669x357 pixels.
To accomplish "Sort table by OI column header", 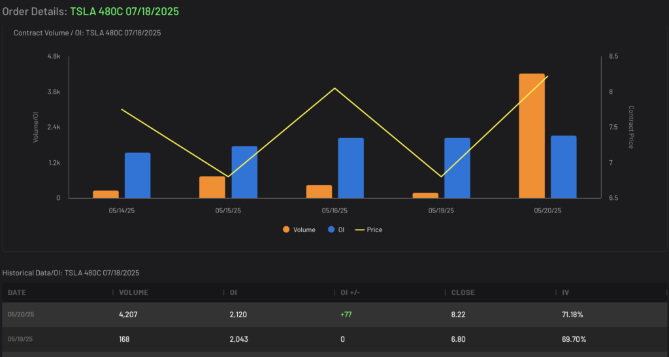I will [233, 292].
